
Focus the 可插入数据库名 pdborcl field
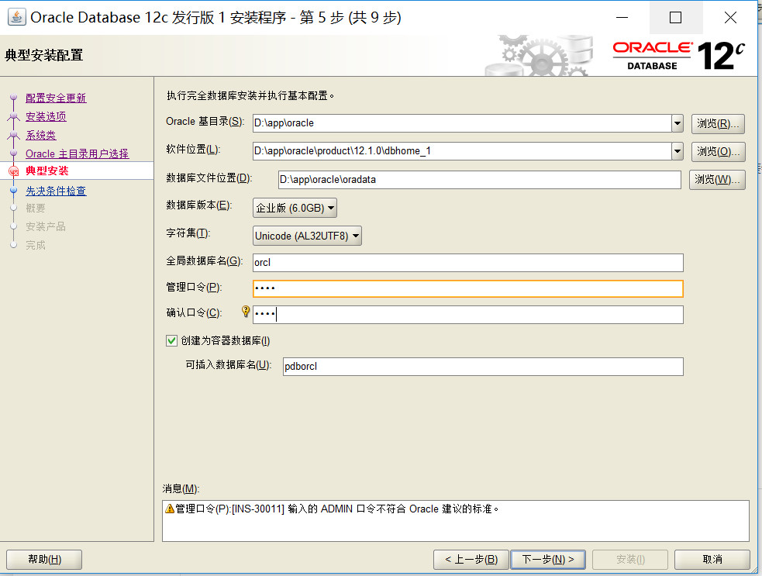coord(483,367)
